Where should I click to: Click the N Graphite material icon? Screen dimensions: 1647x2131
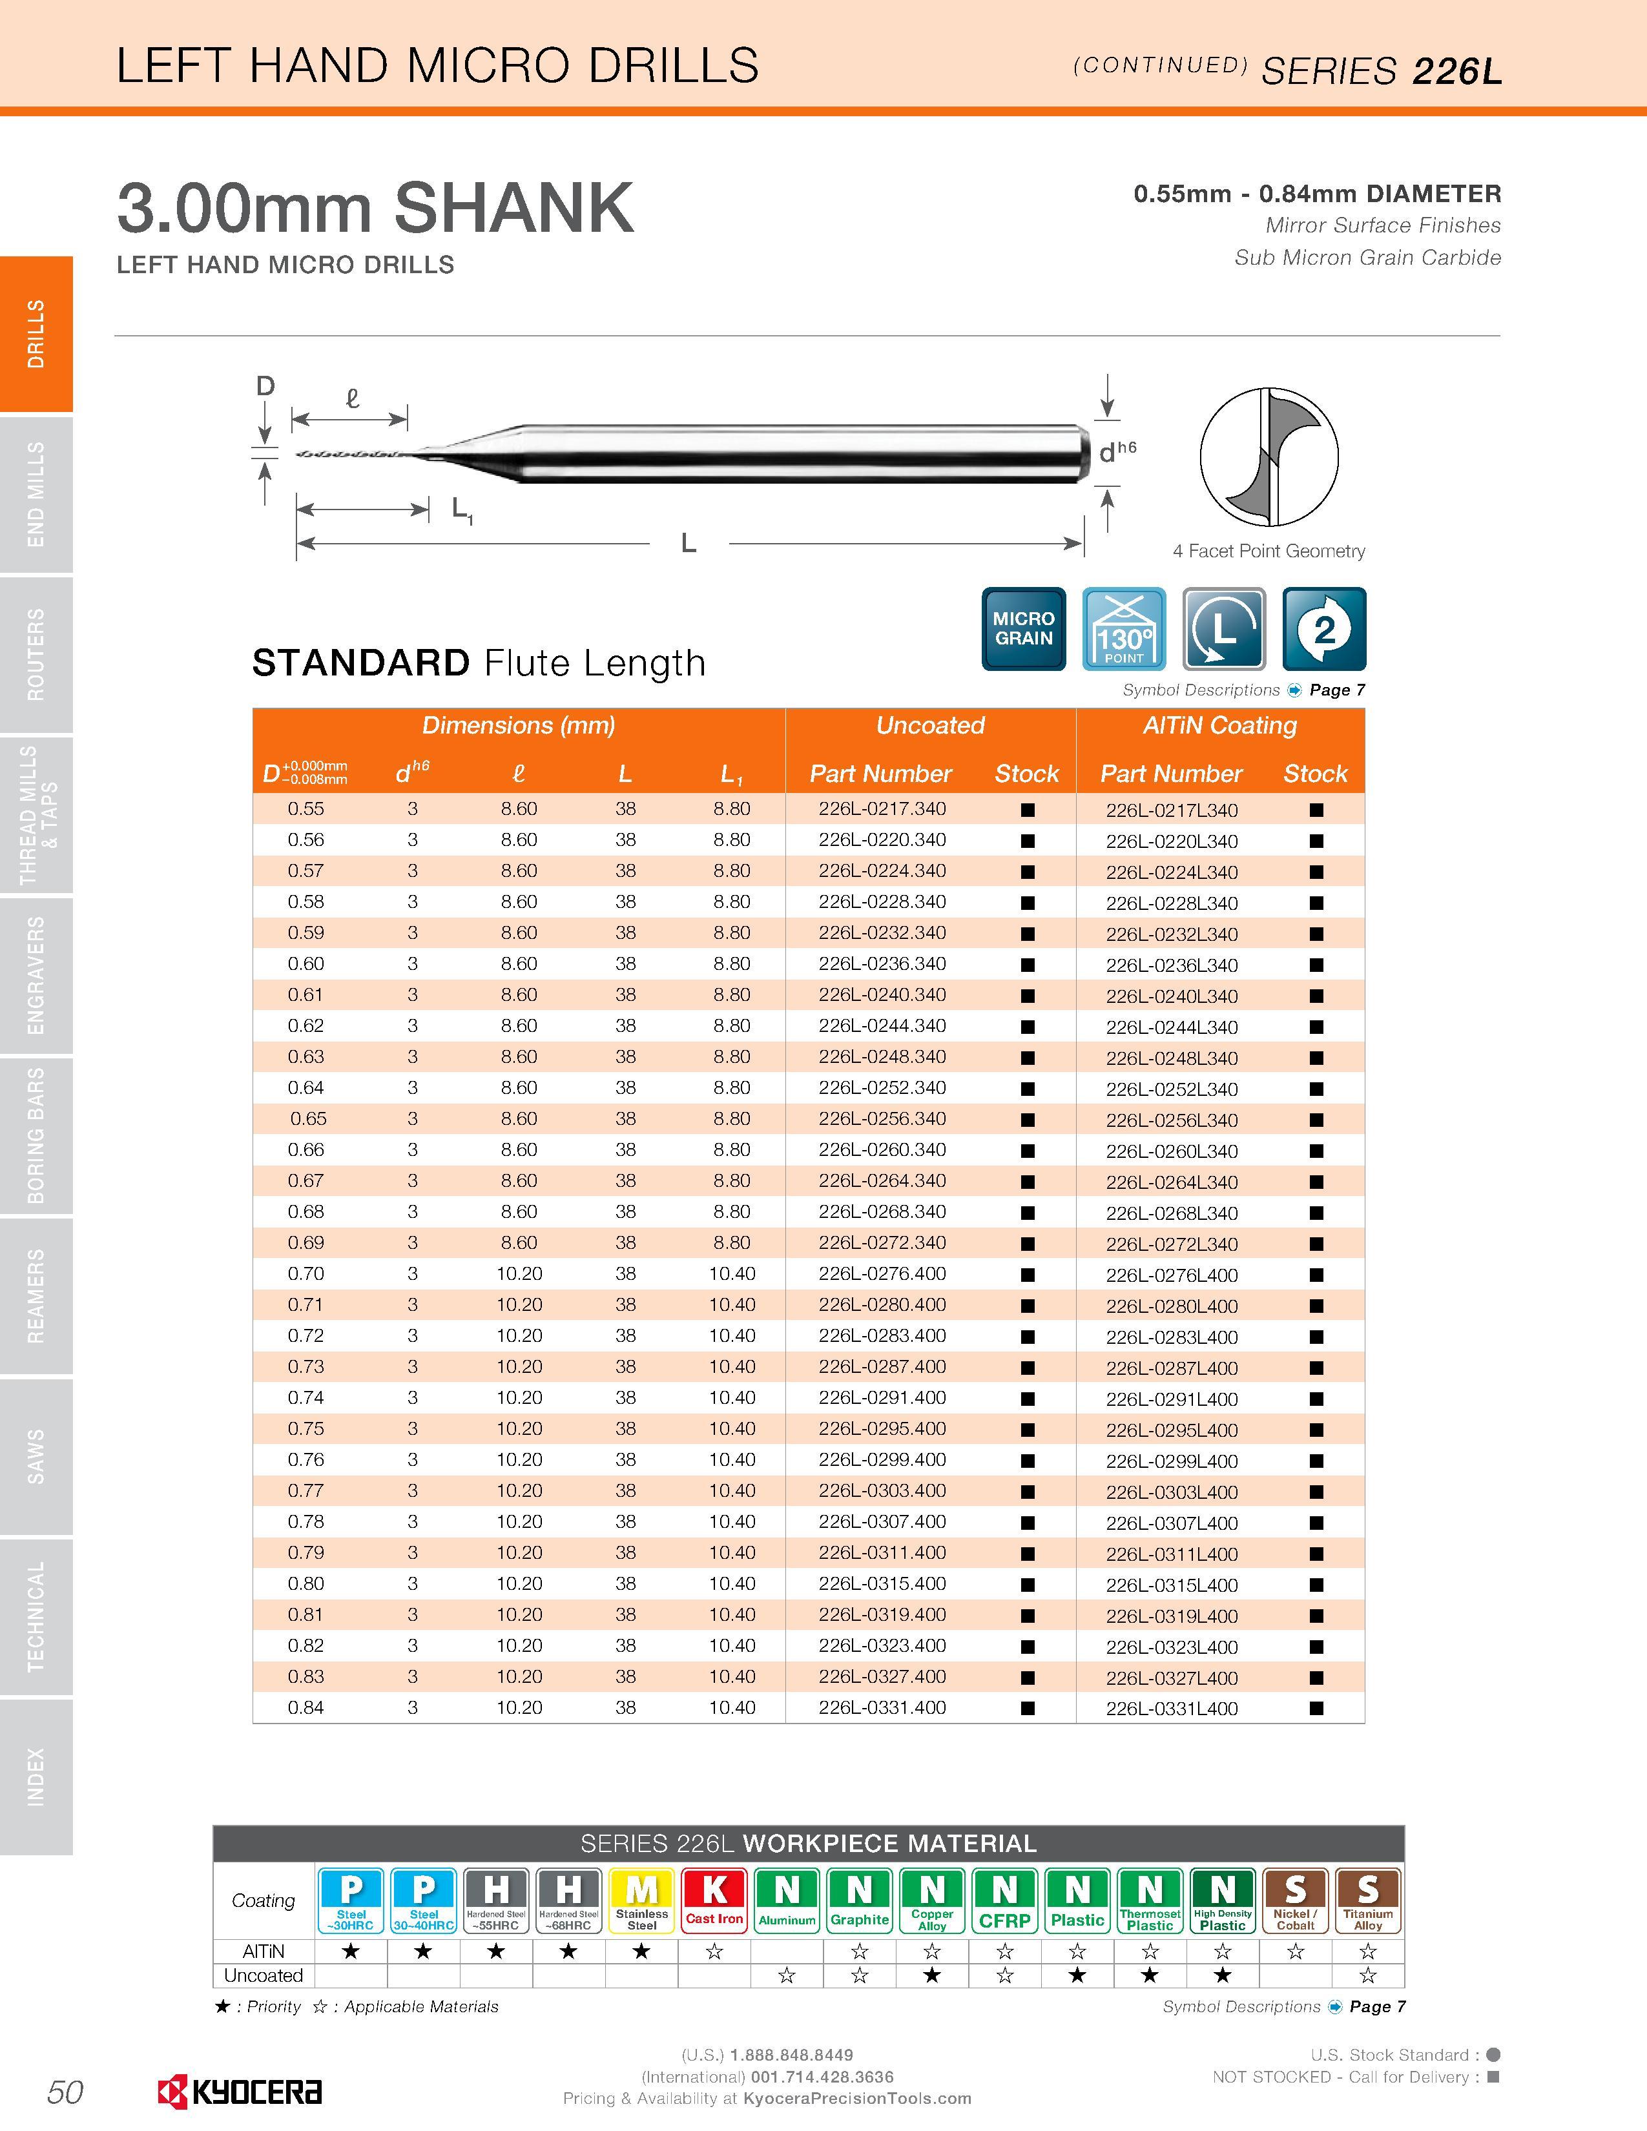tap(860, 1900)
